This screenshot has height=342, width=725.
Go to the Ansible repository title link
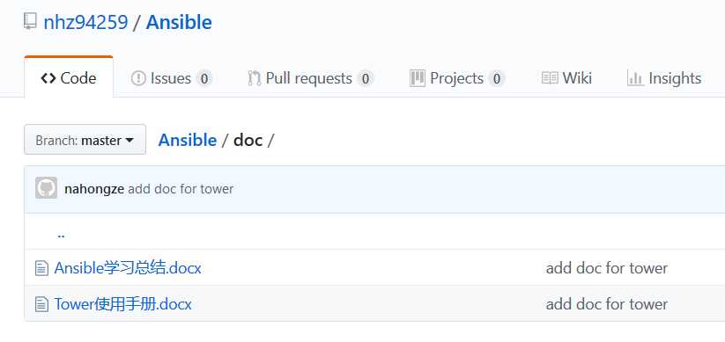point(179,22)
